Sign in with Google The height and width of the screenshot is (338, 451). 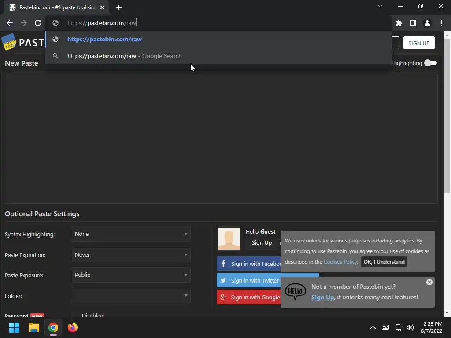click(249, 297)
